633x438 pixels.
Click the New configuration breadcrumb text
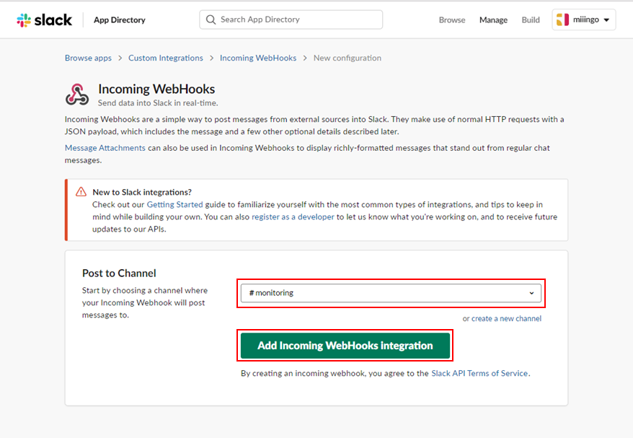[348, 58]
